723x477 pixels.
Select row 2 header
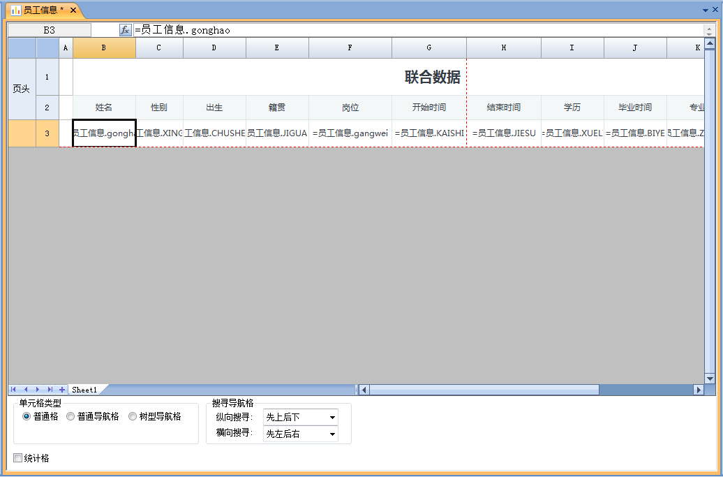(x=47, y=108)
